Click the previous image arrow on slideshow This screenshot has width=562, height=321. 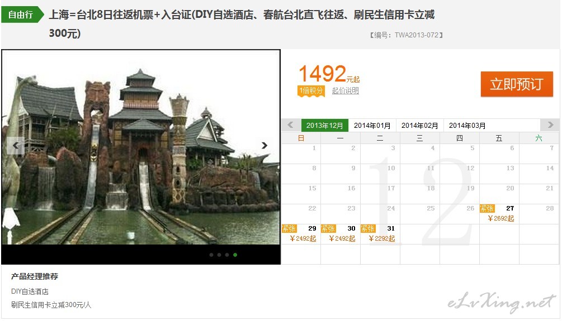click(16, 145)
